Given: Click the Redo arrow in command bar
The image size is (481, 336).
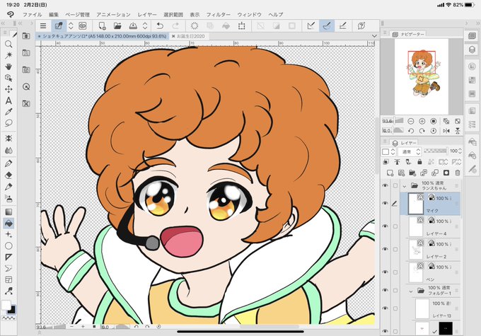Looking at the screenshot, I should point(175,26).
